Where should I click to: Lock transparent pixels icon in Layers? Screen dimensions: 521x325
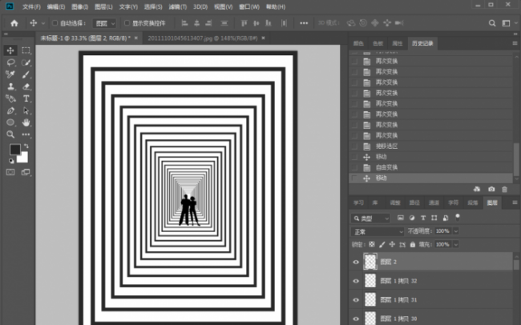[x=372, y=245]
